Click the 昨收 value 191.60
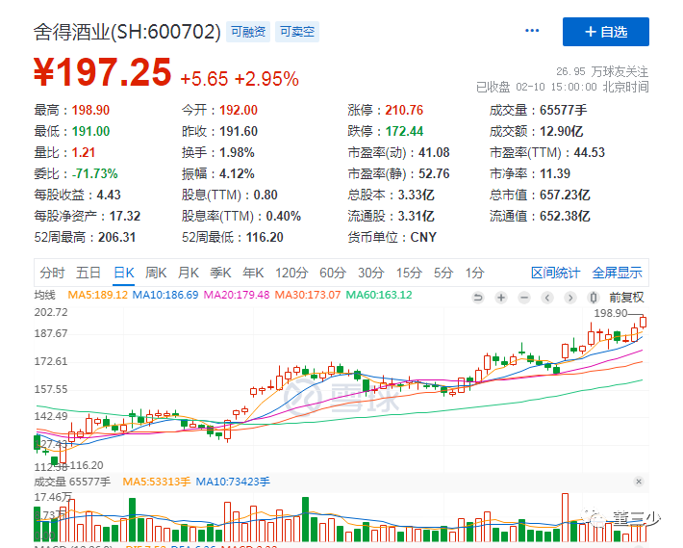The image size is (683, 548). click(239, 131)
